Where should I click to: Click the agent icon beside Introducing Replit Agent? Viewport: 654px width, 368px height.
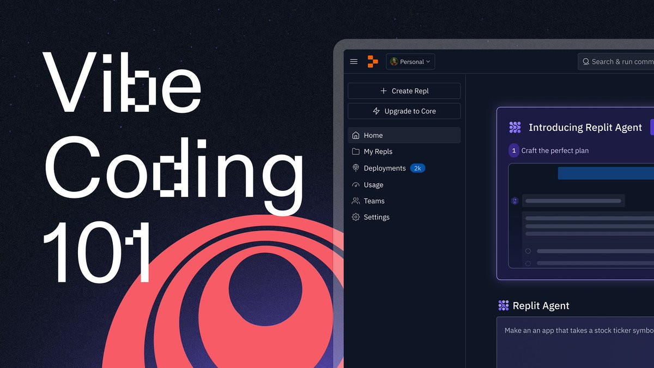pyautogui.click(x=515, y=128)
